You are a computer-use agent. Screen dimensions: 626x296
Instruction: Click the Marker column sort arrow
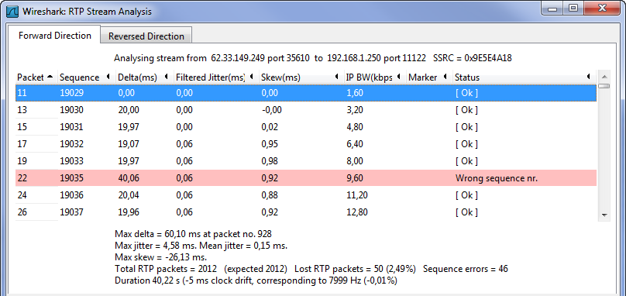(445, 77)
